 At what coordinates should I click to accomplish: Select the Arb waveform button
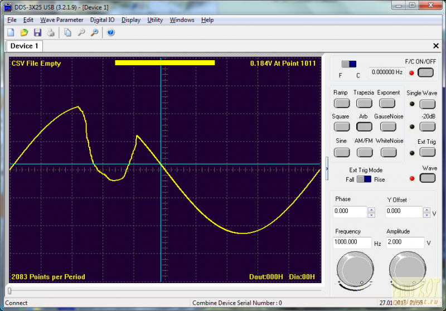pos(364,127)
